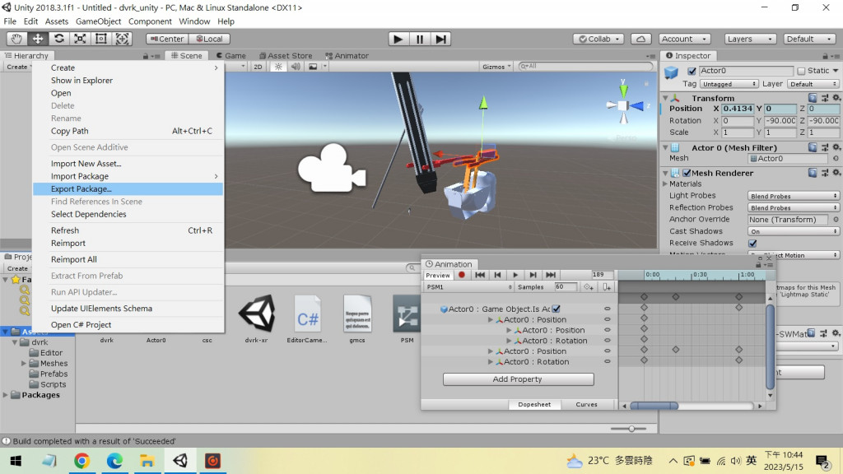
Task: Toggle Receive Shadows checkbox
Action: tap(752, 243)
